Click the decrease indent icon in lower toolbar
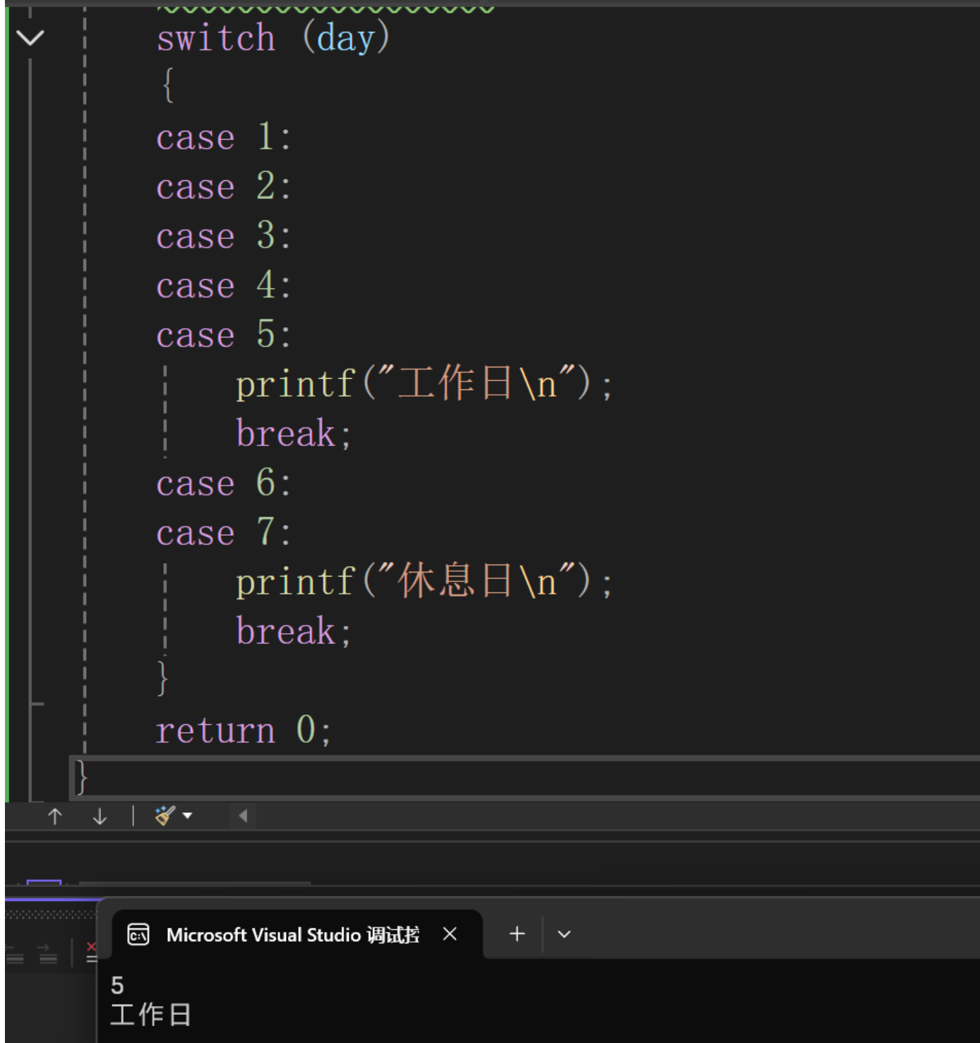This screenshot has height=1043, width=980. 15,953
